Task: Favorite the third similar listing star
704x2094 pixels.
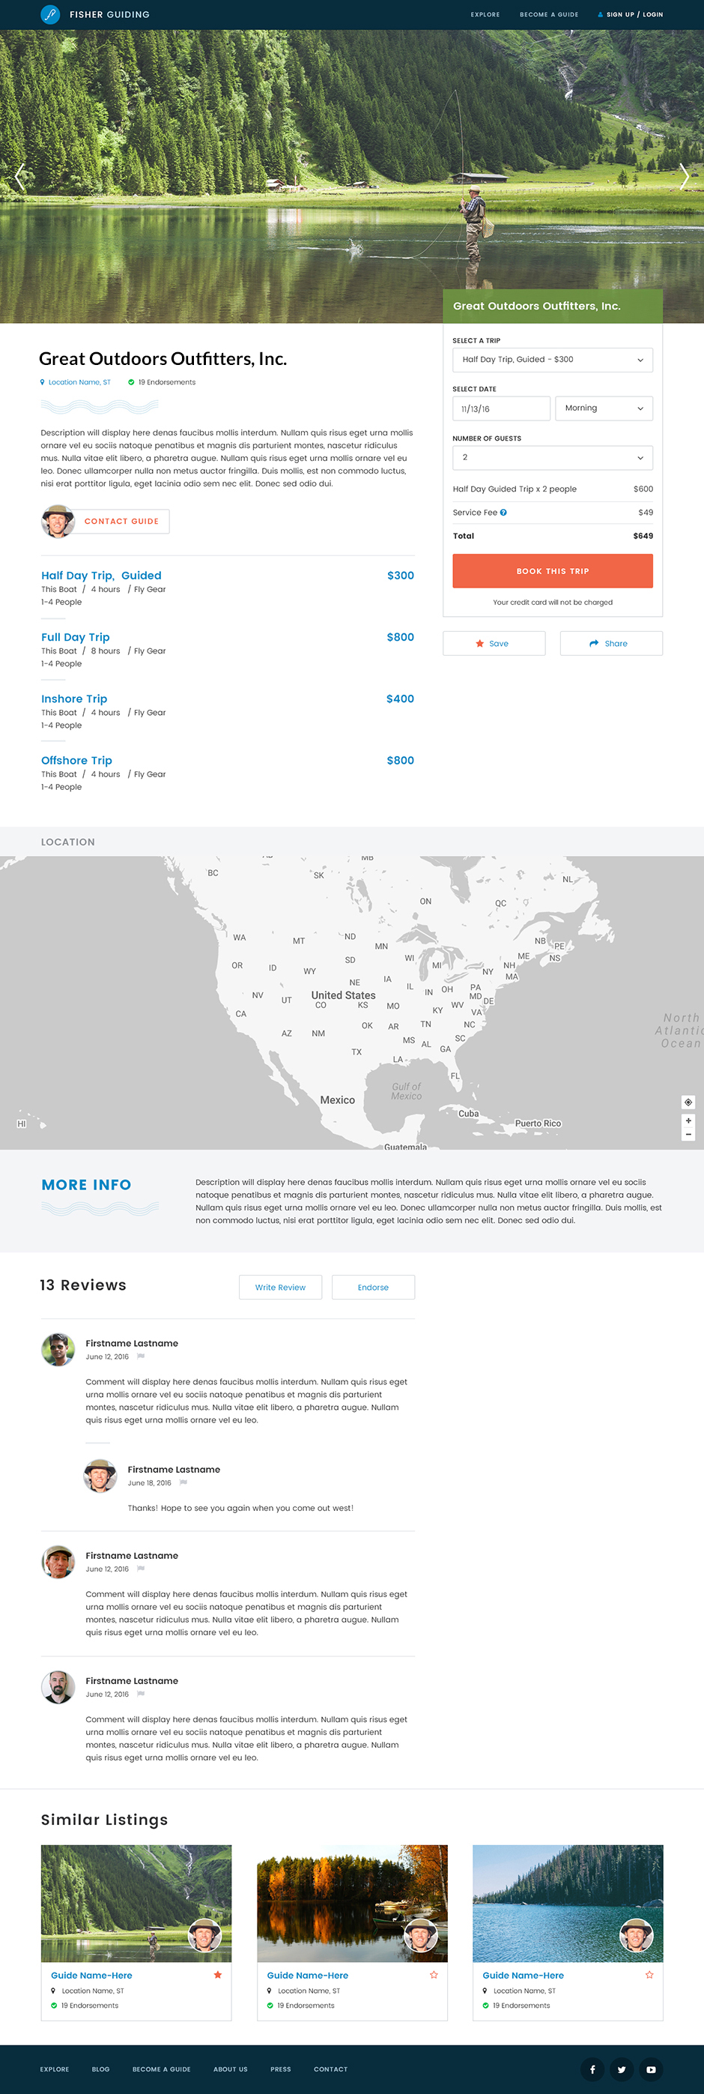Action: (x=649, y=1975)
